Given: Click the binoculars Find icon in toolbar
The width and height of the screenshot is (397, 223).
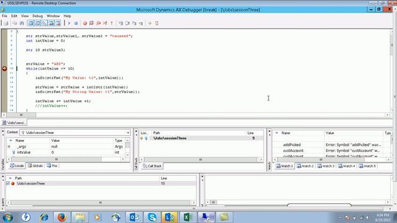Looking at the screenshot, I should tap(22, 24).
